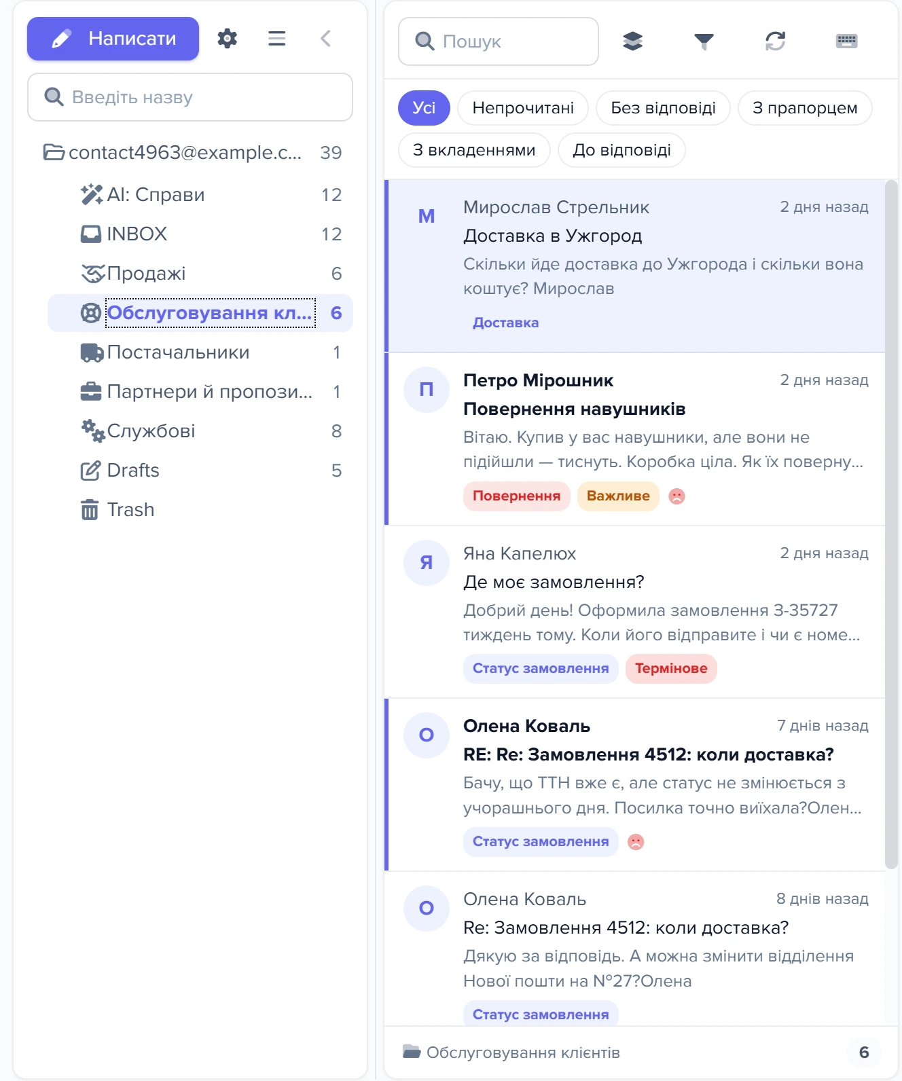
Task: Open the settings gear icon
Action: point(228,39)
